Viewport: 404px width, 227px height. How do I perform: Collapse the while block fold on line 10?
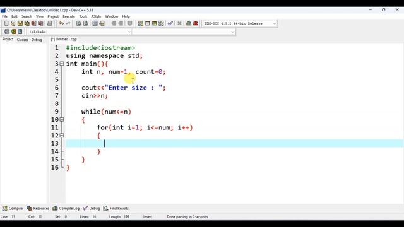pos(62,119)
